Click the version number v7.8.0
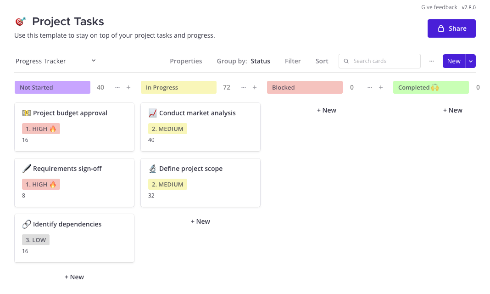The image size is (490, 294). click(x=469, y=7)
